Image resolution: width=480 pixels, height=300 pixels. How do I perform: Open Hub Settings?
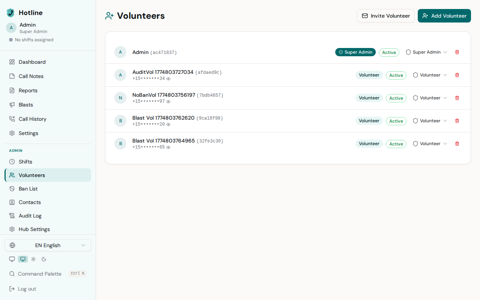(34, 229)
